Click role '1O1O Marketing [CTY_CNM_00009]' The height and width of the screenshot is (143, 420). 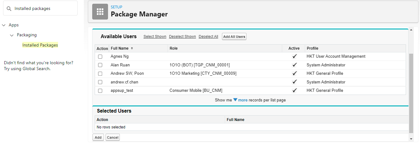tap(203, 74)
